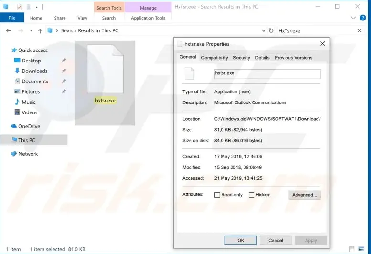This screenshot has height=254, width=371.
Task: Cancel the Properties dialog
Action: (276, 240)
